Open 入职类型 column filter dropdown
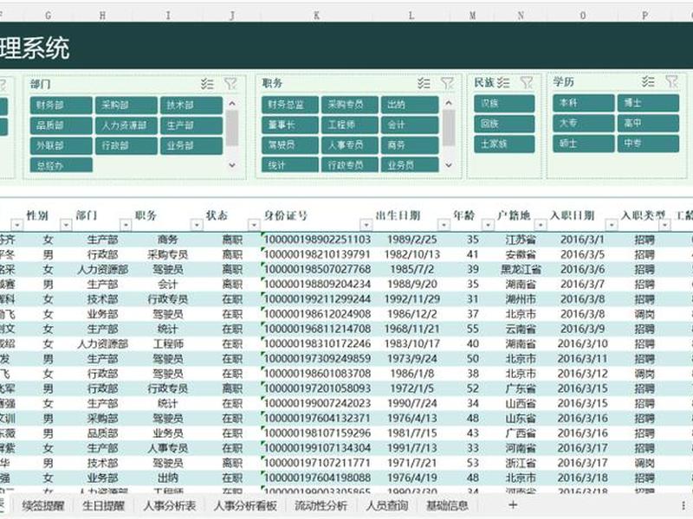The height and width of the screenshot is (519, 693). click(664, 225)
